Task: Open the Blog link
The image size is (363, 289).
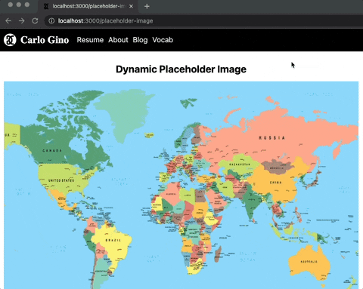Action: tap(140, 40)
